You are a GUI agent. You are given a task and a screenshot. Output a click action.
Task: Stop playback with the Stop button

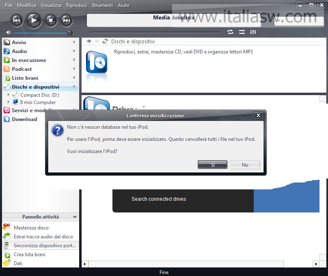[x=51, y=21]
